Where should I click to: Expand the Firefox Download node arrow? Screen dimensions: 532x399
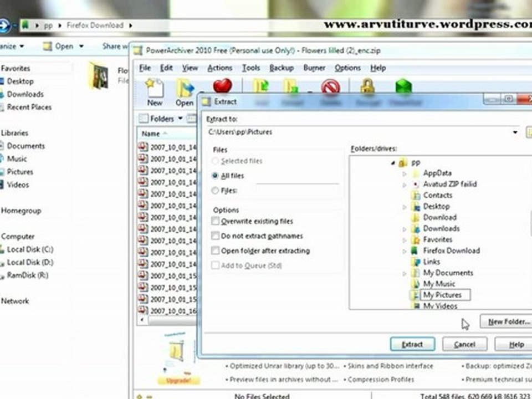[404, 252]
